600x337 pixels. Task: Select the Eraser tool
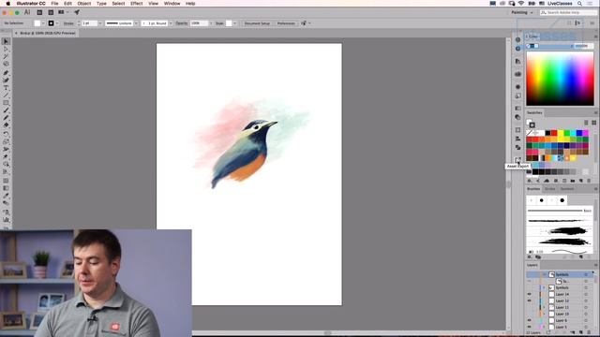[x=6, y=125]
